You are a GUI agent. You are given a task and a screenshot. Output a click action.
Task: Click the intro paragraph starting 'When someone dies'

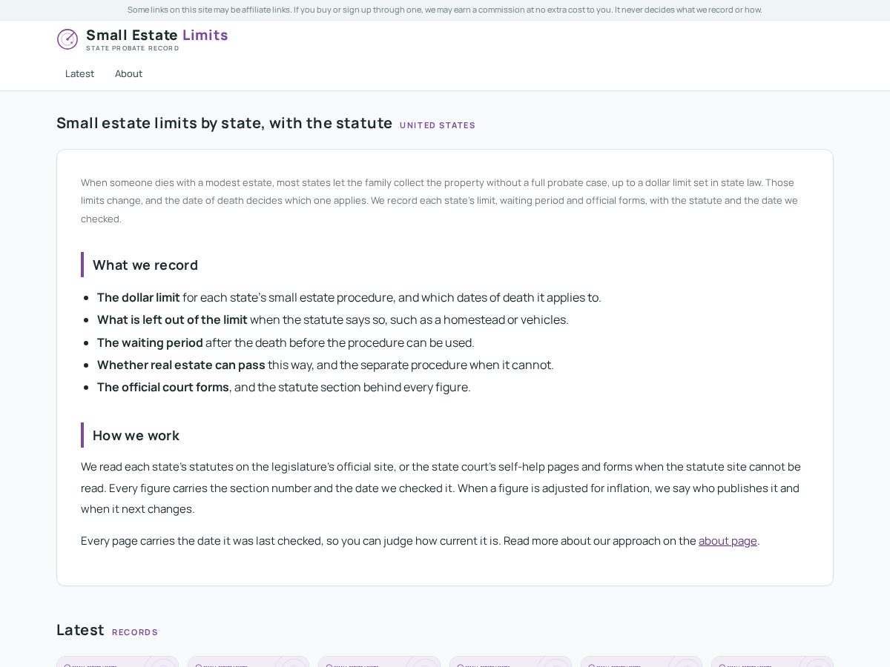(x=445, y=201)
